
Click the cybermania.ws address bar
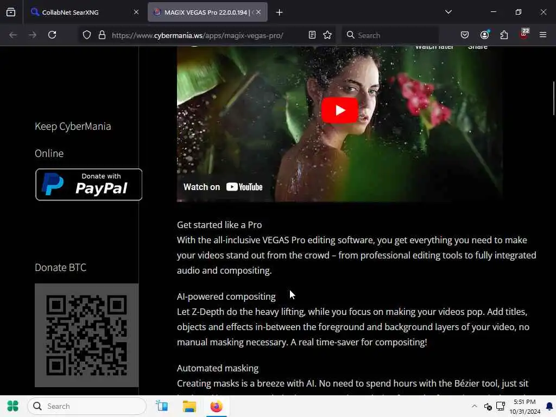coord(197,35)
